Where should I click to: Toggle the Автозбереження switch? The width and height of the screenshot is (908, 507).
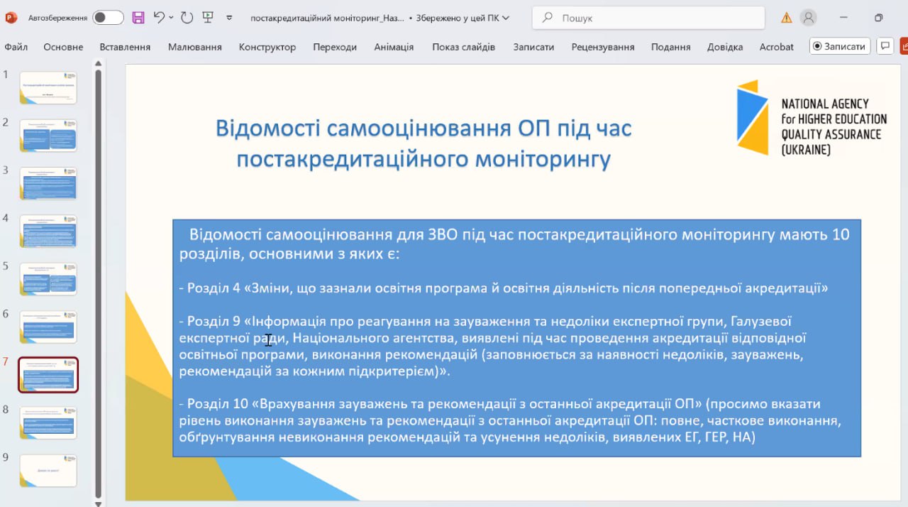point(108,18)
